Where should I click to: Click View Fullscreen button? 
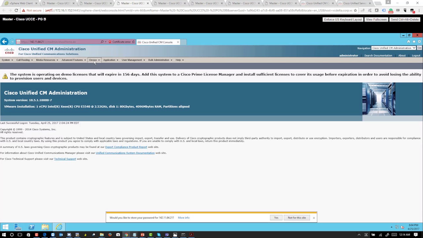[376, 20]
